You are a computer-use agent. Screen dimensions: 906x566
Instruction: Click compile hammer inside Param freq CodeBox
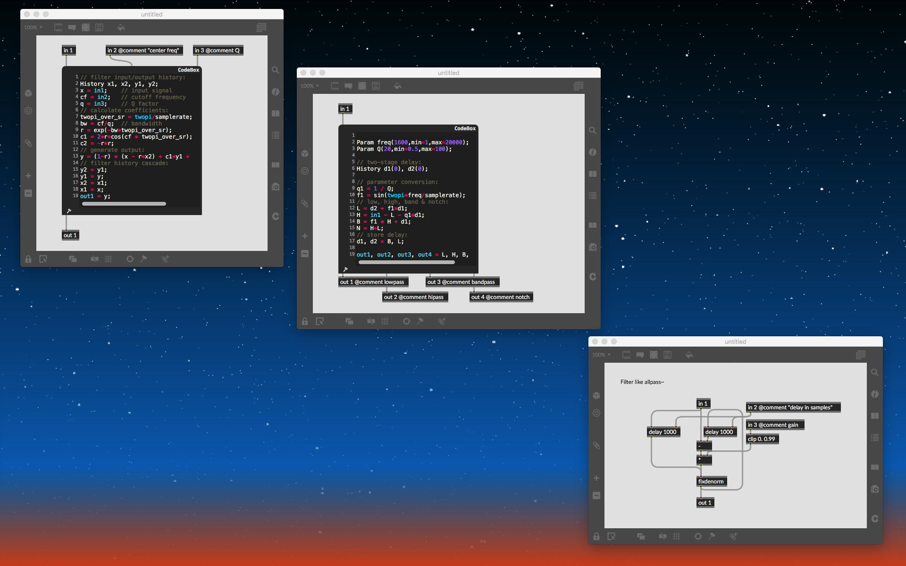(345, 270)
